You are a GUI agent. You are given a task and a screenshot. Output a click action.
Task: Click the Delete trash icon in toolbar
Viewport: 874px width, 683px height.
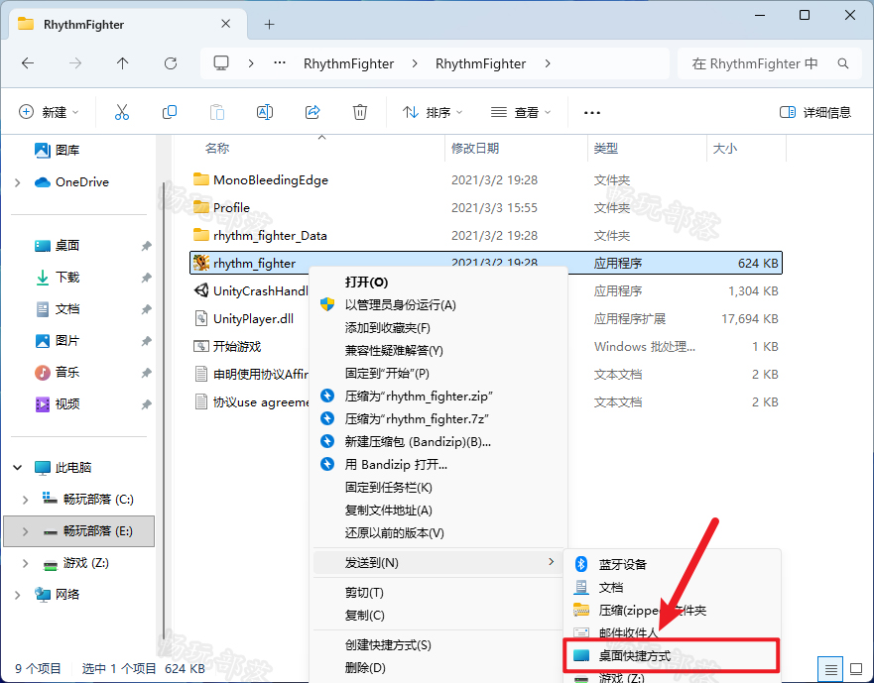360,113
